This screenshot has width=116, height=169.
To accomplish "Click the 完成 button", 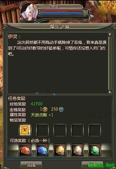I will 31,165.
